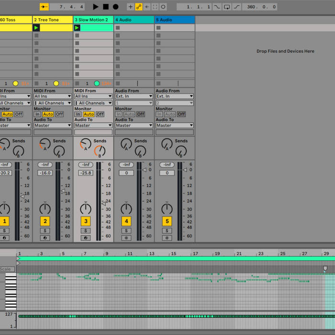335x335 pixels.
Task: Select the 4 Audio track header
Action: click(134, 20)
